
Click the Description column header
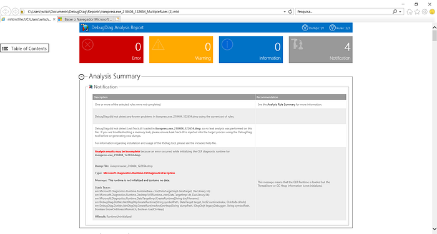coord(174,97)
